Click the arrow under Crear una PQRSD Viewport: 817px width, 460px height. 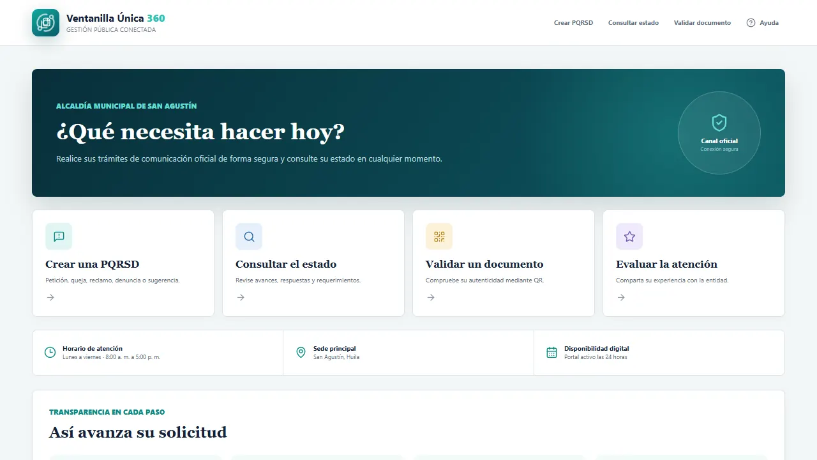(x=50, y=297)
